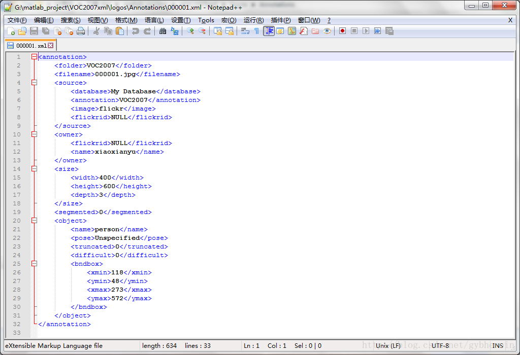Toggle synchronized horizontal scrolling icon
Screen dimensions: 520x355
click(230, 31)
